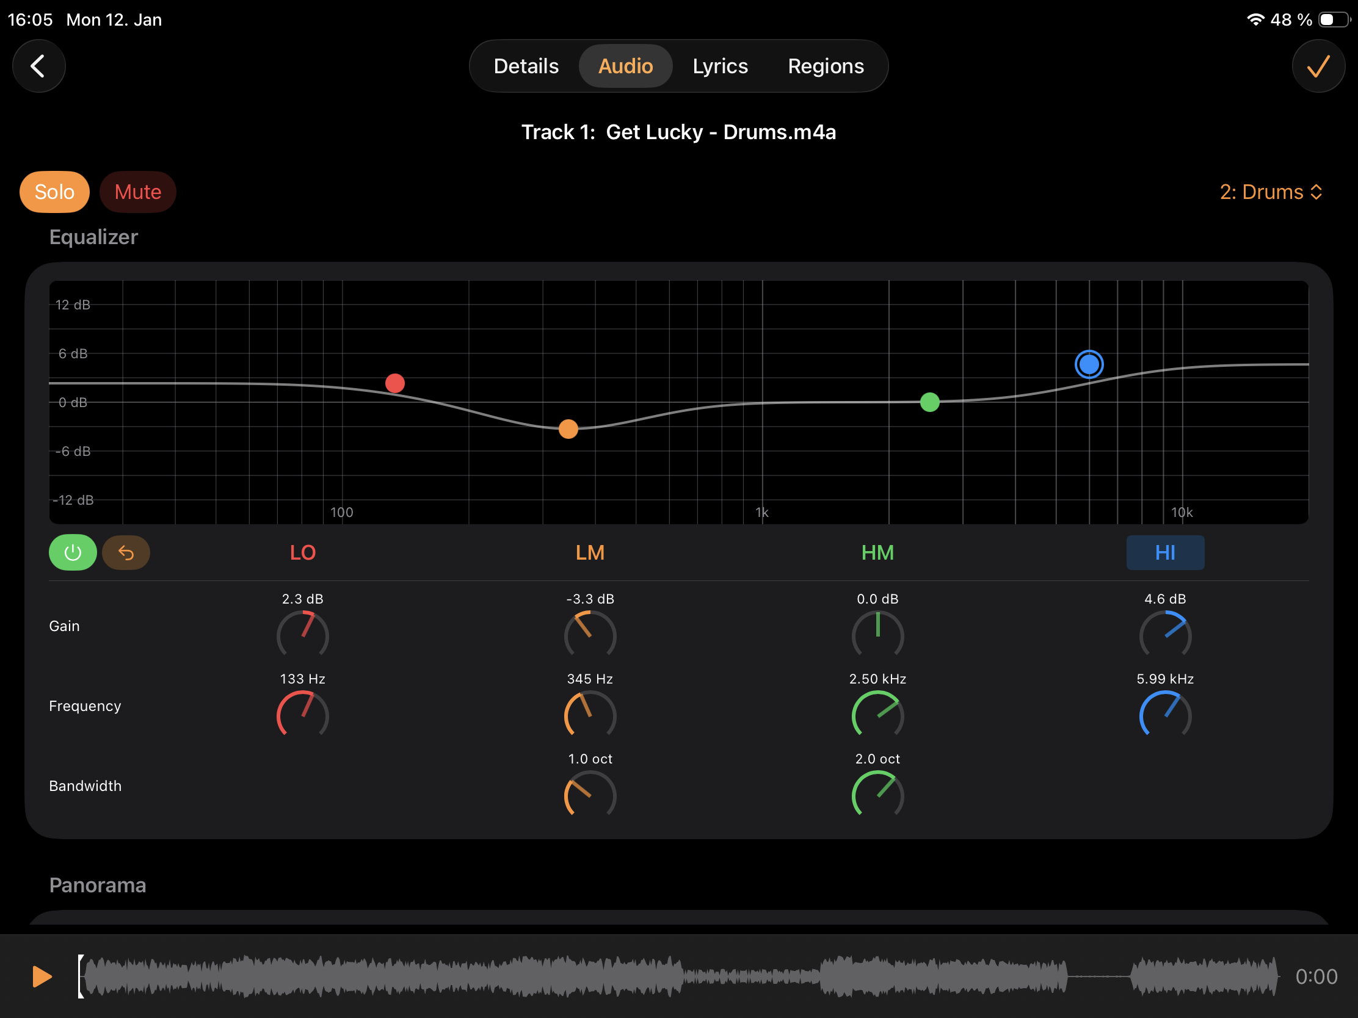
Task: Click the LM Frequency knob at 345 Hz
Action: pyautogui.click(x=589, y=715)
